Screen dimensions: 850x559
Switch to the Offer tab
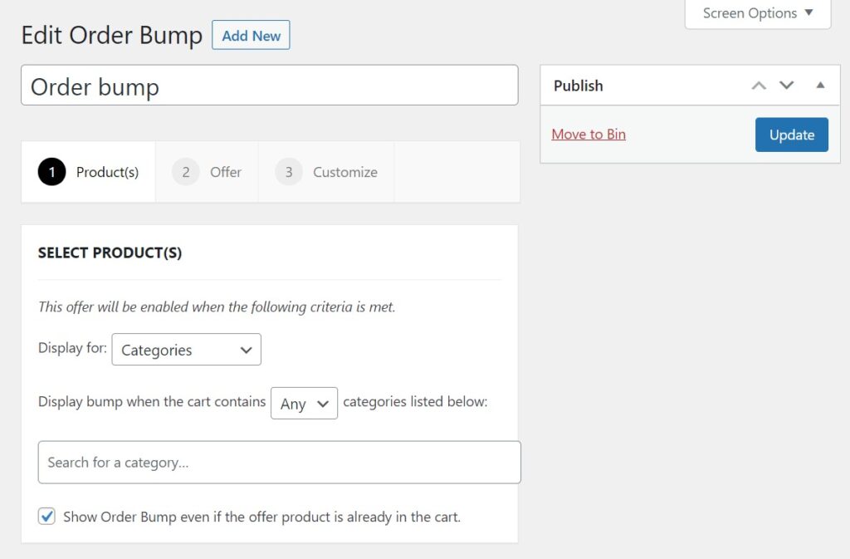pyautogui.click(x=208, y=172)
